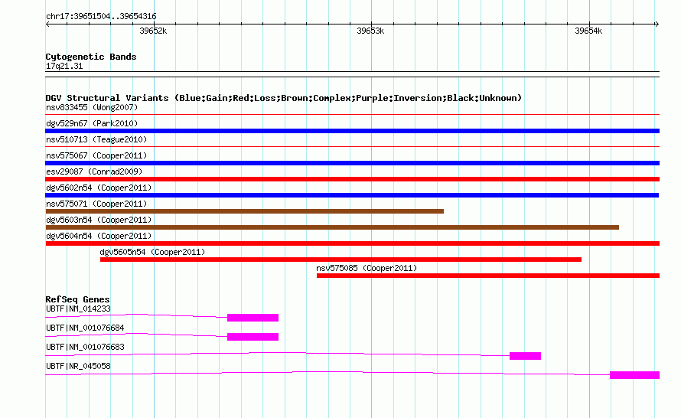Click the 17q21.31 cytogenetic band bar

(352, 74)
